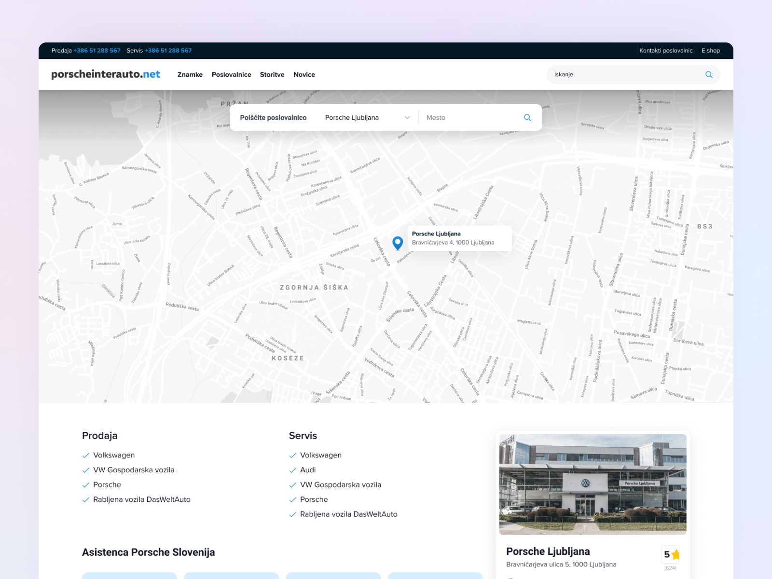772x579 pixels.
Task: Open the Porsche Ljubljana branch dropdown
Action: coord(367,118)
